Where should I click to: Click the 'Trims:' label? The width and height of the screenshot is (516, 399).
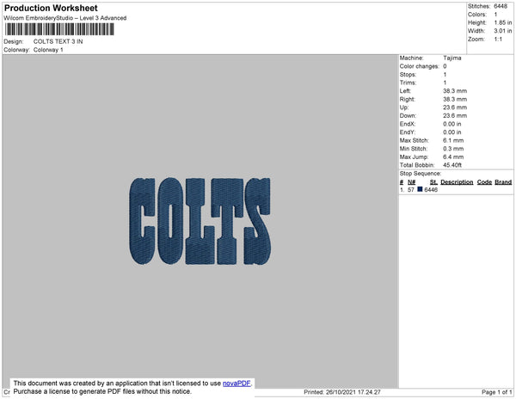408,83
